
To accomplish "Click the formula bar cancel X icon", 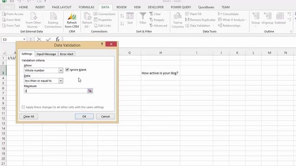I will [x=39, y=39].
